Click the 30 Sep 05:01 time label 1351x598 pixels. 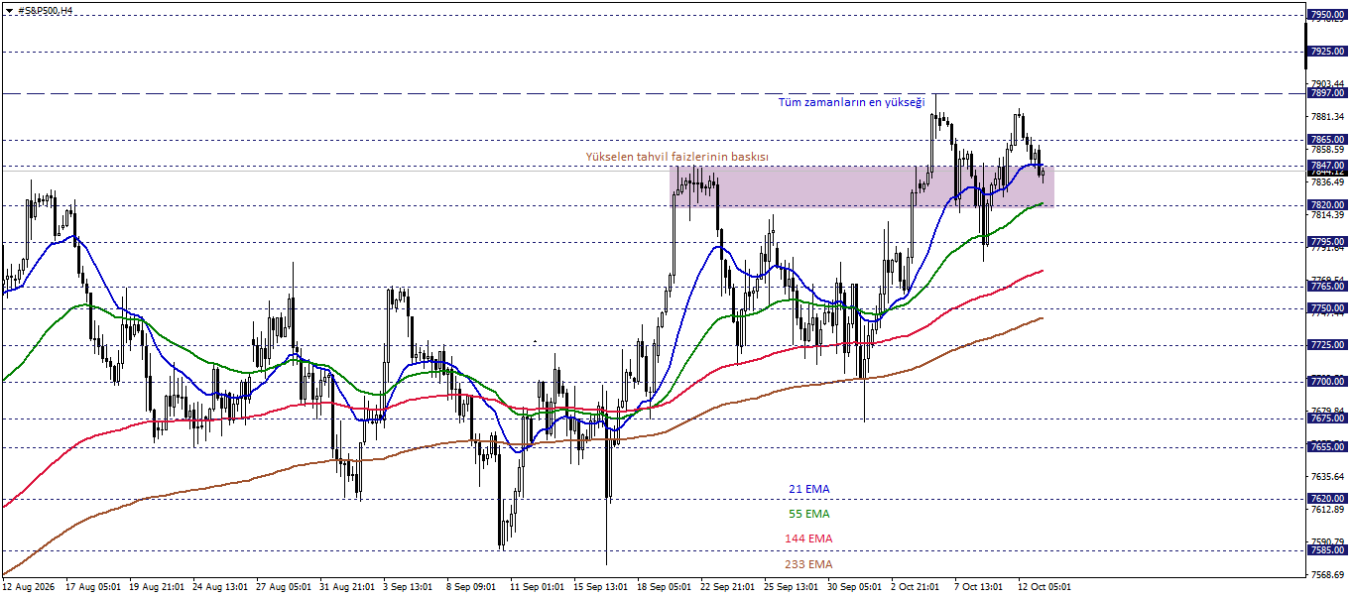[x=854, y=587]
